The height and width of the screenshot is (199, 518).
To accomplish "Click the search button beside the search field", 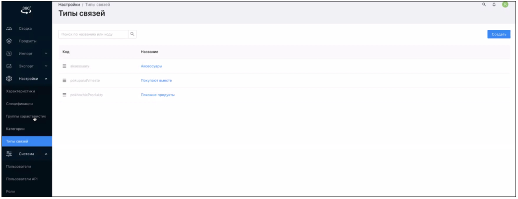I will 132,34.
